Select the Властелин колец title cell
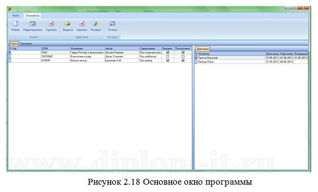The width and height of the screenshot is (318, 192). pyautogui.click(x=87, y=57)
